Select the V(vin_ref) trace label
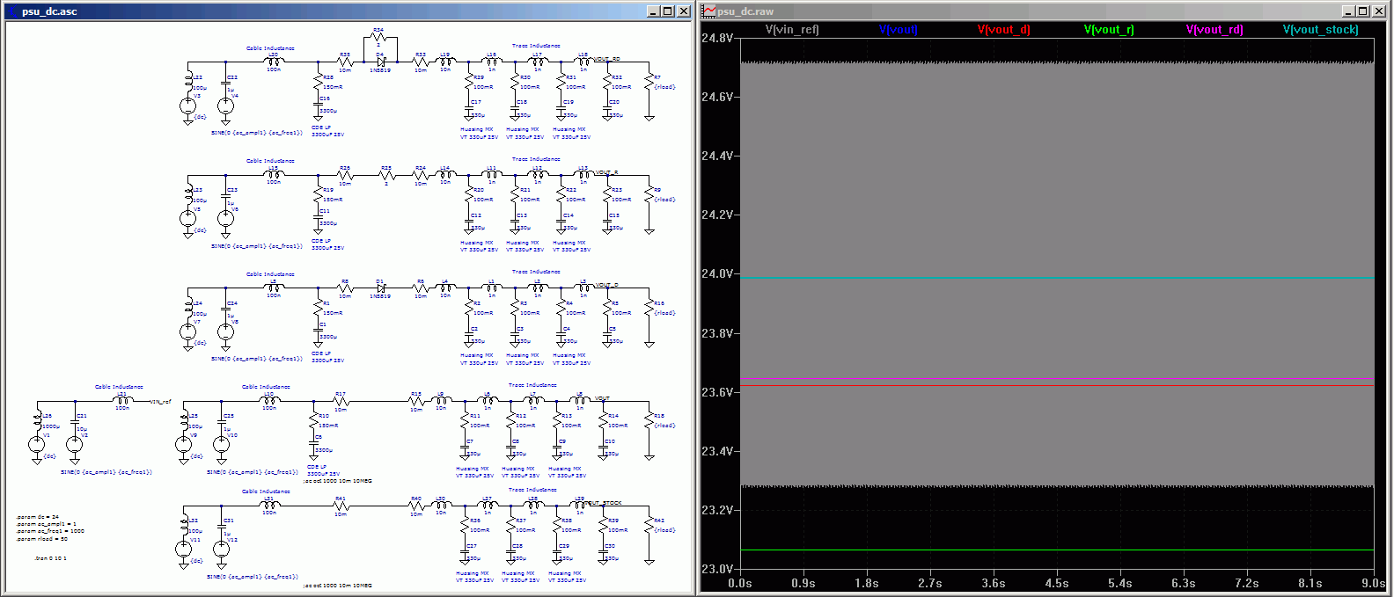The height and width of the screenshot is (597, 1394). pyautogui.click(x=792, y=29)
